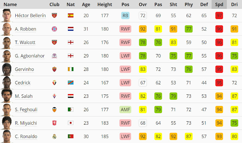Open C. Ronaldo's player profile link
The height and width of the screenshot is (143, 242).
point(26,136)
